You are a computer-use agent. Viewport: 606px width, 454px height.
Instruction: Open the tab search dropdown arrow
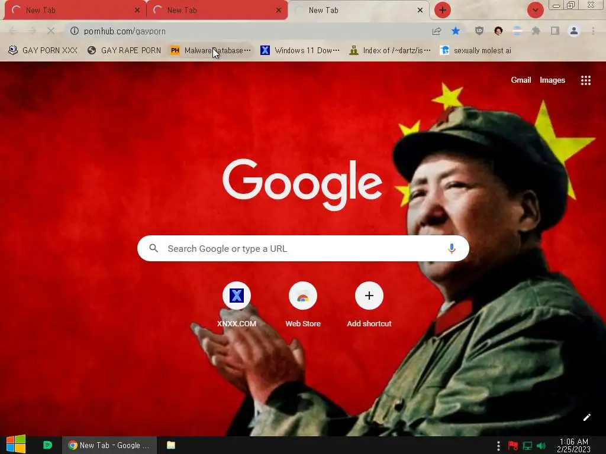[x=535, y=10]
